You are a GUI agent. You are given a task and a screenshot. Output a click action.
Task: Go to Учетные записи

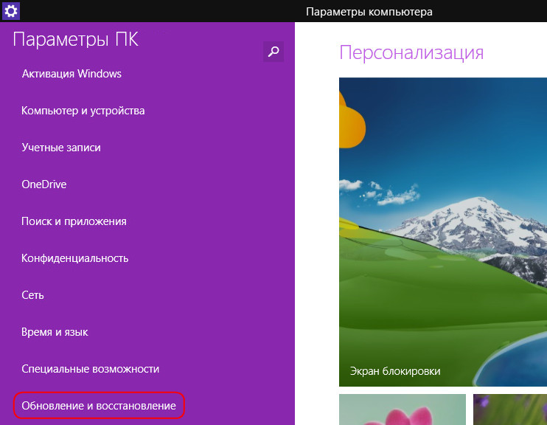tap(61, 148)
